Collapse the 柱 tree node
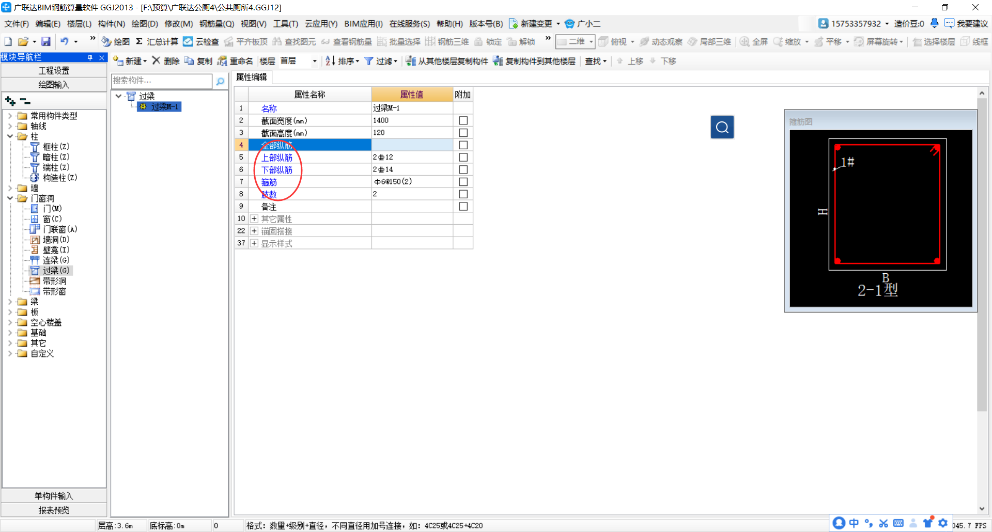Viewport: 992px width, 532px height. (x=10, y=136)
